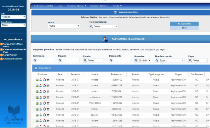Open the Semestre filter dropdown 2018-01
The image size is (210, 128).
pyautogui.click(x=143, y=60)
